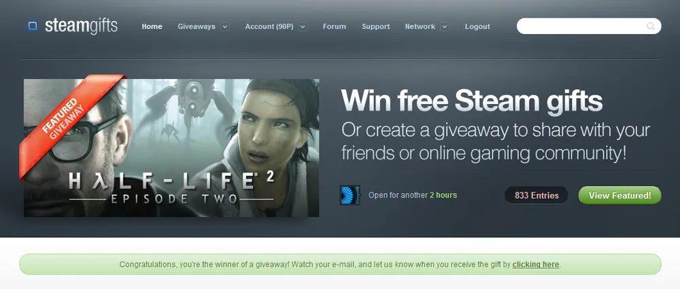This screenshot has width=680, height=289.
Task: Open the Account (90P) menu label
Action: (x=269, y=27)
